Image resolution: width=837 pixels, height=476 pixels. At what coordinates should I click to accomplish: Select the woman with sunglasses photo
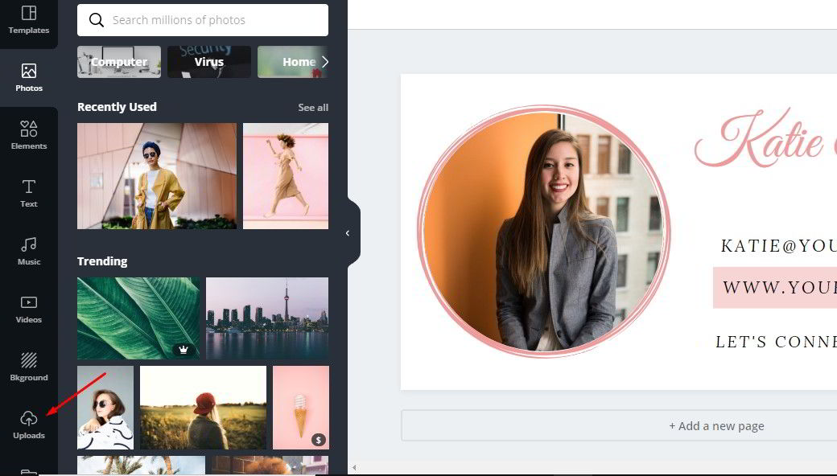105,407
